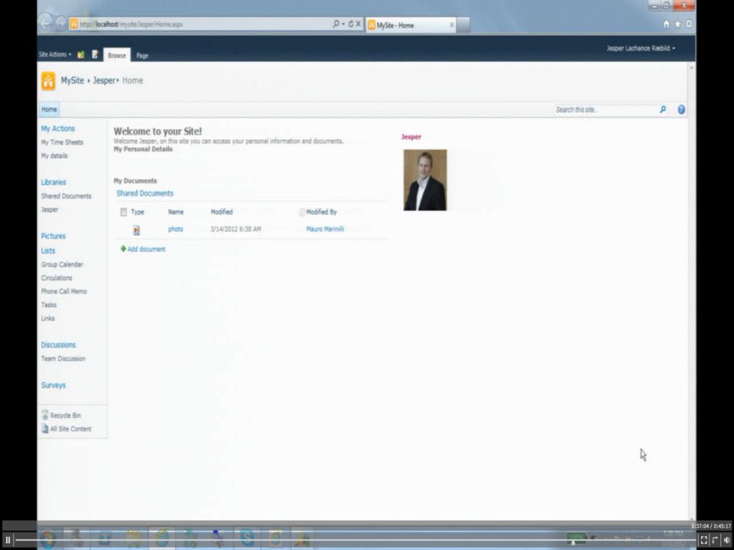
Task: Open Group Calendar list
Action: point(62,264)
